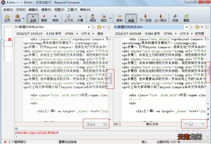The width and height of the screenshot is (211, 144).
Task: Click the Beyond Compare title bar app icon
Action: tap(3, 2)
